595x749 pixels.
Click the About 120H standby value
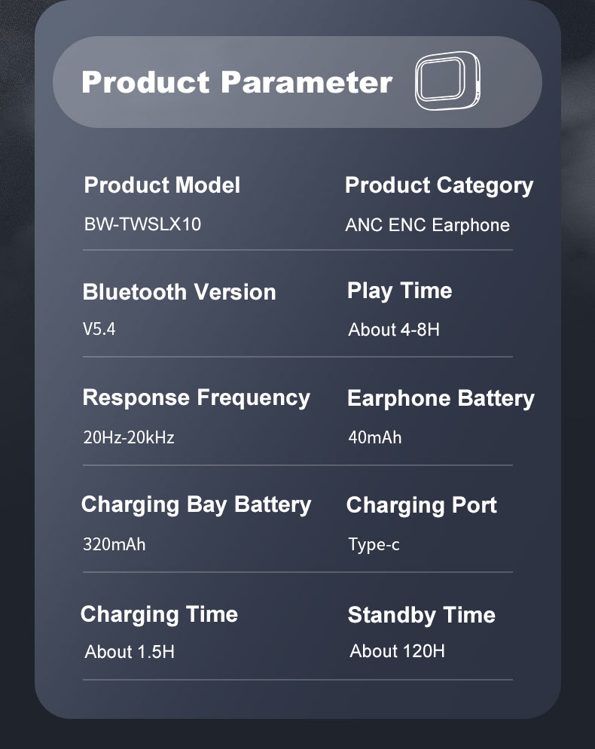397,650
